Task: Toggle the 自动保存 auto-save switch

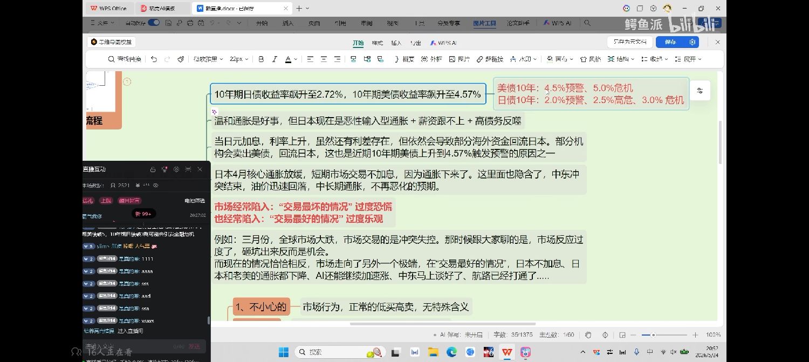Action: [154, 23]
